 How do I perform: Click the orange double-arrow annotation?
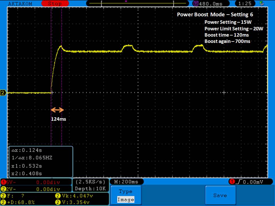57,110
